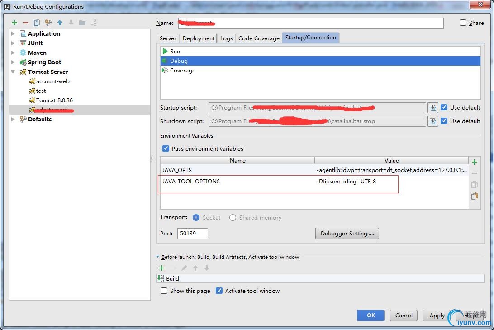The height and width of the screenshot is (330, 494).
Task: Add a Before launch task
Action: pyautogui.click(x=161, y=268)
